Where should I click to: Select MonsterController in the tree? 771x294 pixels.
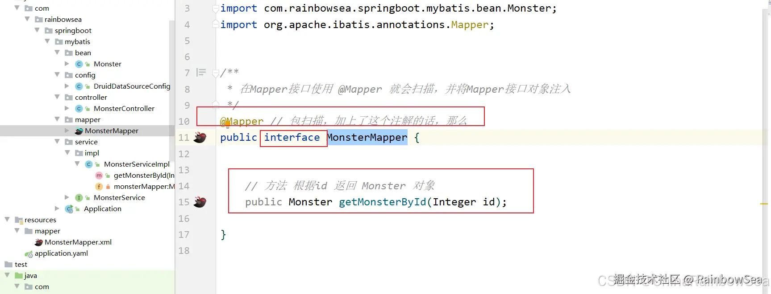[124, 109]
